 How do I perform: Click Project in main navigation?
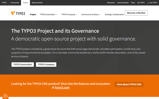click(33, 15)
